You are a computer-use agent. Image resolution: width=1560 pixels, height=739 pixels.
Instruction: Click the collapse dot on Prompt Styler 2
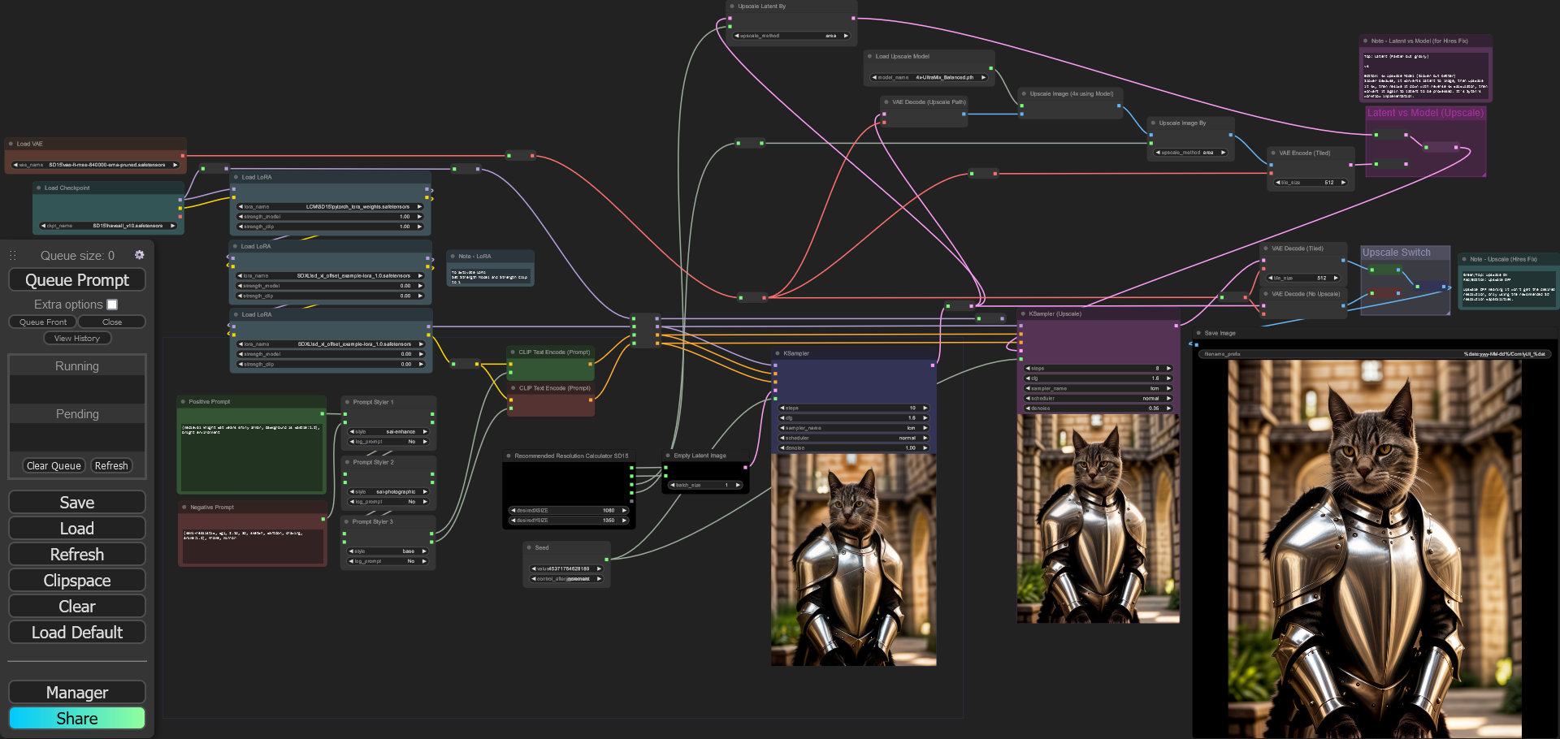coord(347,462)
